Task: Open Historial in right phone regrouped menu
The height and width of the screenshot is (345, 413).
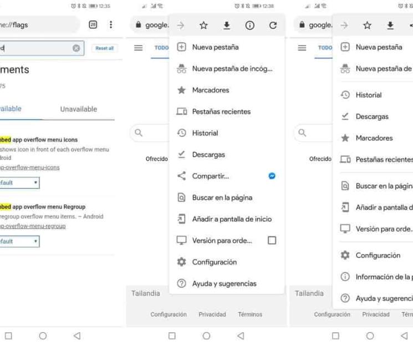Action: pyautogui.click(x=373, y=95)
